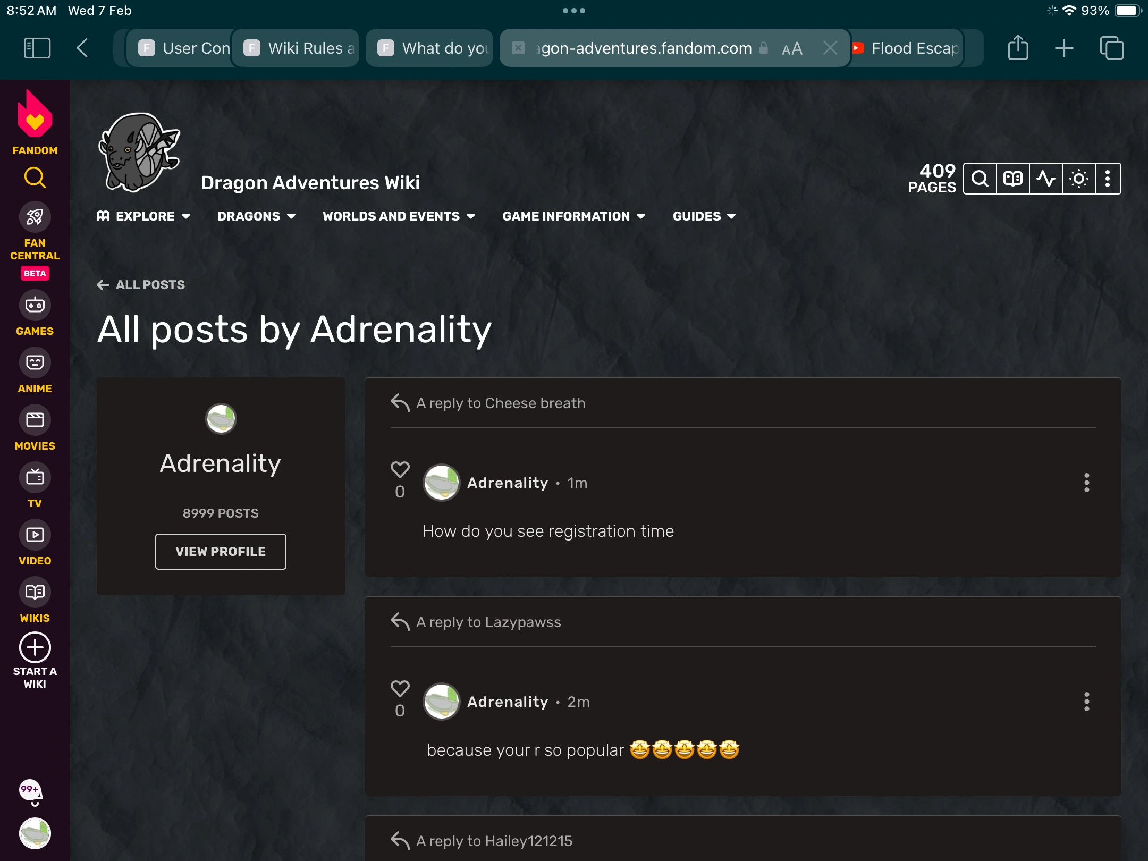1148x861 pixels.
Task: Switch to the 'Wiki Rules' browser tab
Action: tap(298, 48)
